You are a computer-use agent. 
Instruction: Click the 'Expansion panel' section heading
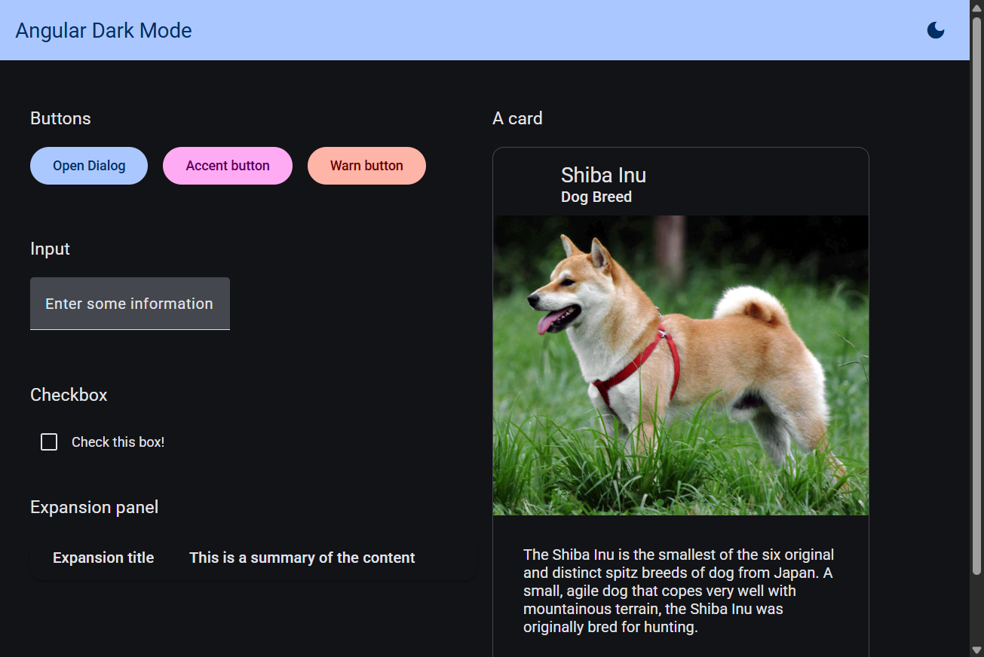94,507
